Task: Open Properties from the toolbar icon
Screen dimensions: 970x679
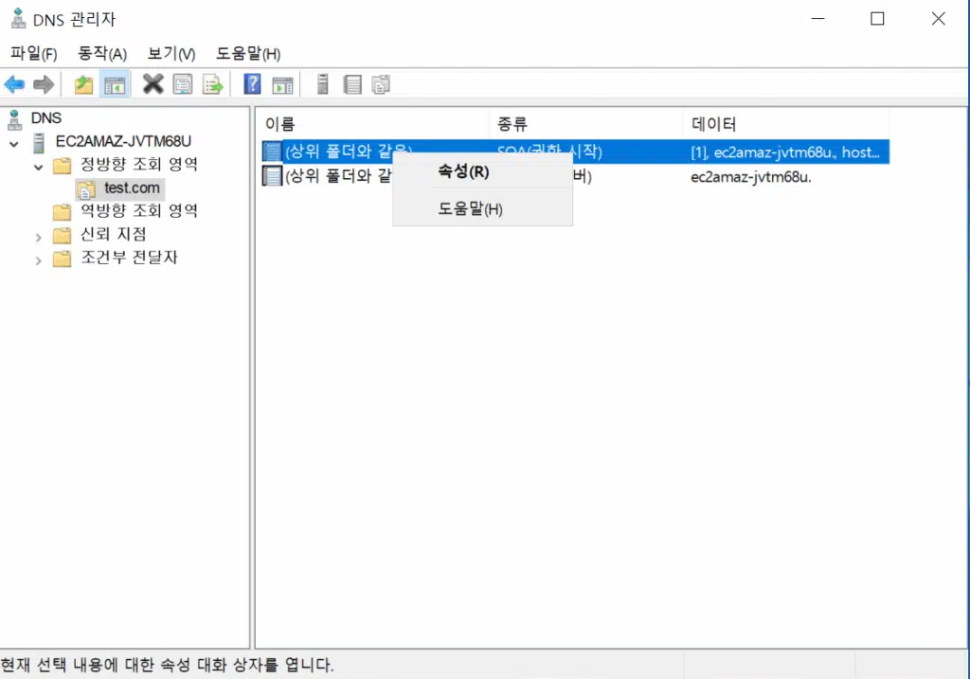Action: pyautogui.click(x=182, y=85)
